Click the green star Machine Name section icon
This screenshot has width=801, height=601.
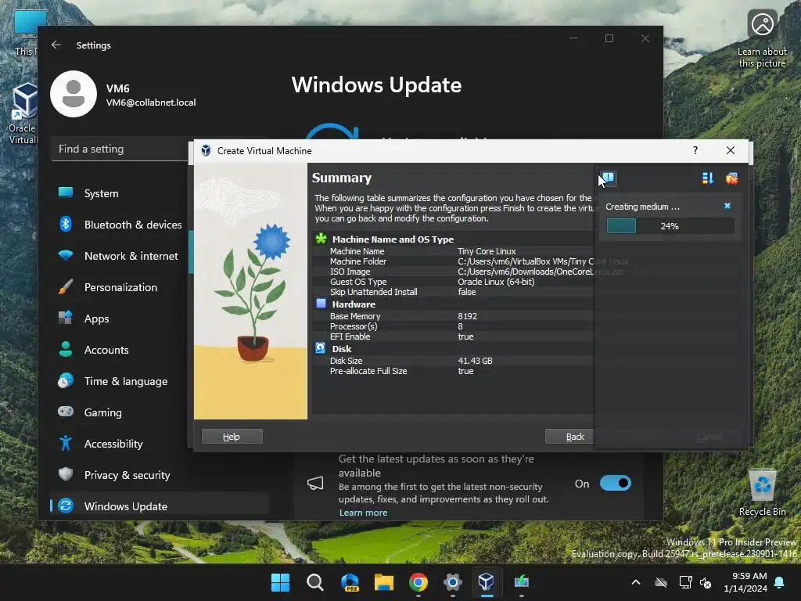point(321,239)
